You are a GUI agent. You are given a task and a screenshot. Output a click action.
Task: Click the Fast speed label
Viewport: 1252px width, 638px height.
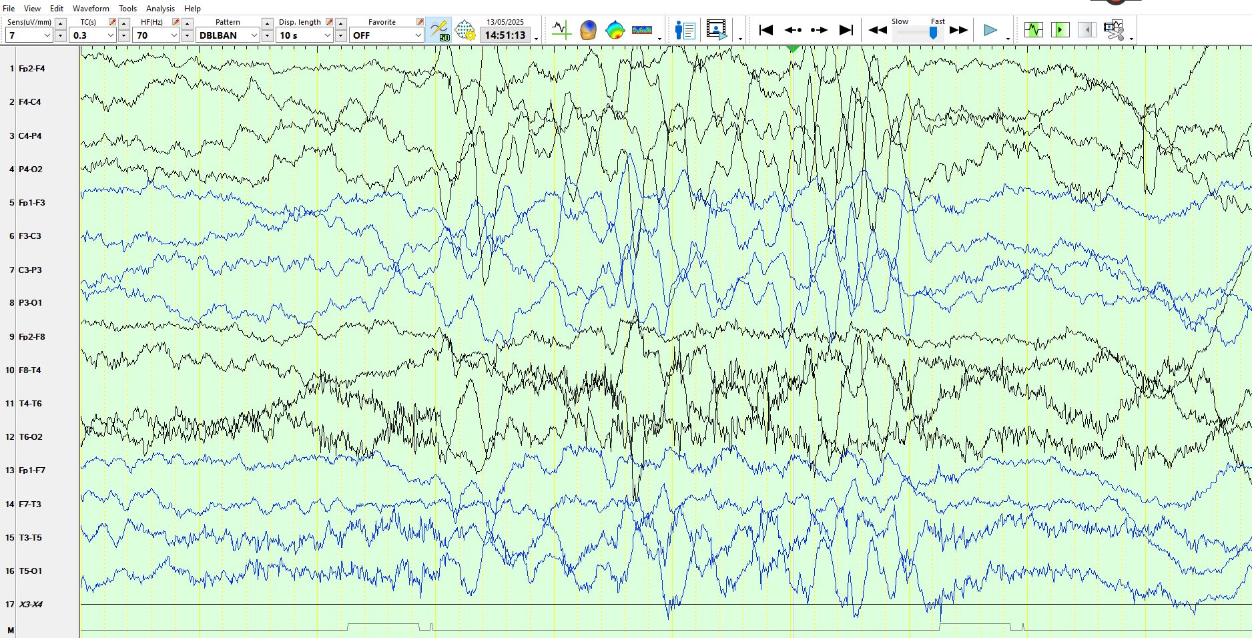[x=938, y=21]
